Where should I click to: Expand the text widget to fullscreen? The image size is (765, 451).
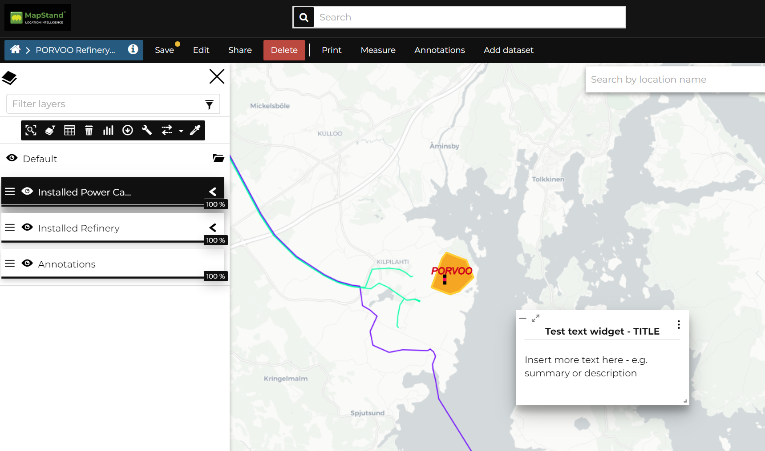(x=536, y=318)
